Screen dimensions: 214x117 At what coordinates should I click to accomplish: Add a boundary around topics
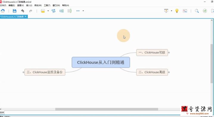[61, 11]
